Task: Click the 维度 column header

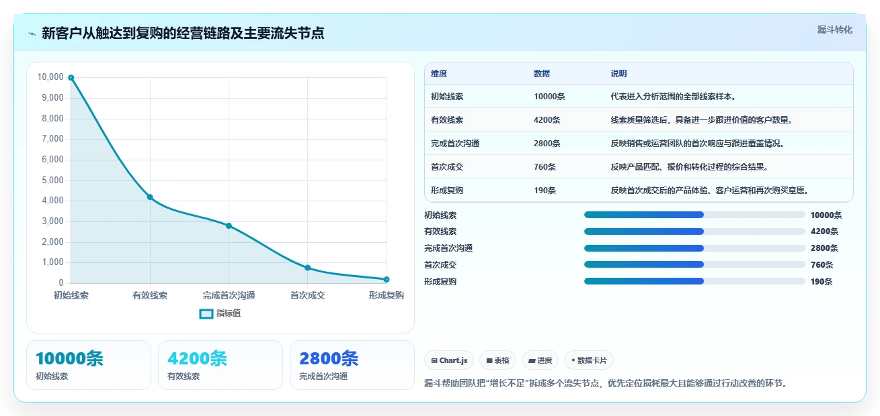Action: 439,74
